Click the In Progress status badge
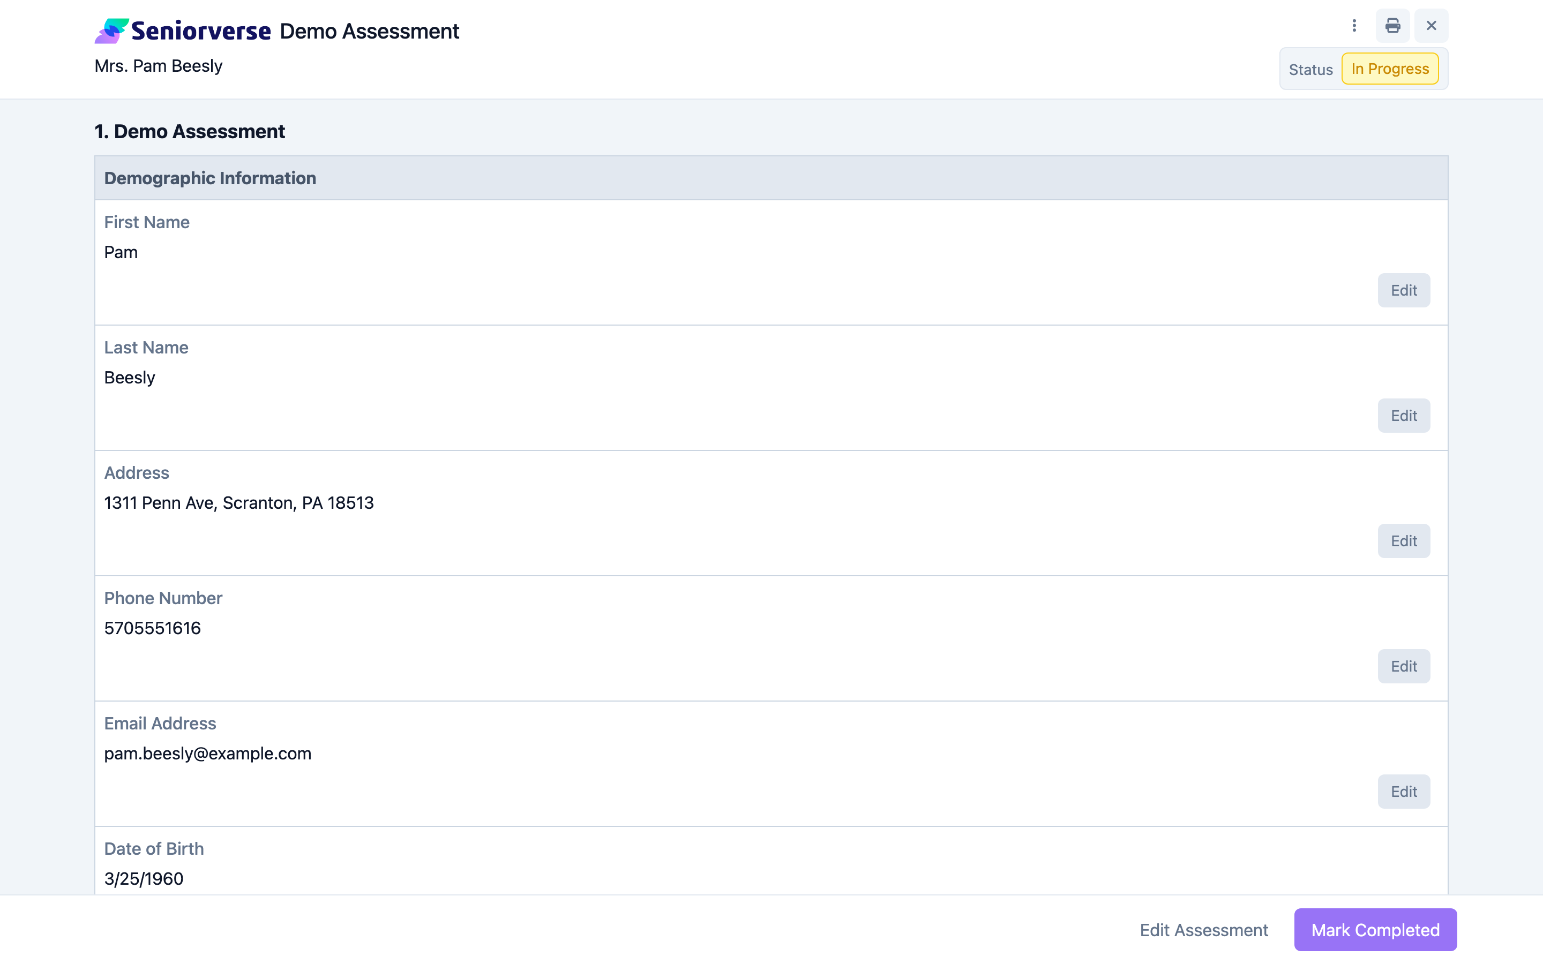Viewport: 1543px width, 964px height. pos(1390,69)
